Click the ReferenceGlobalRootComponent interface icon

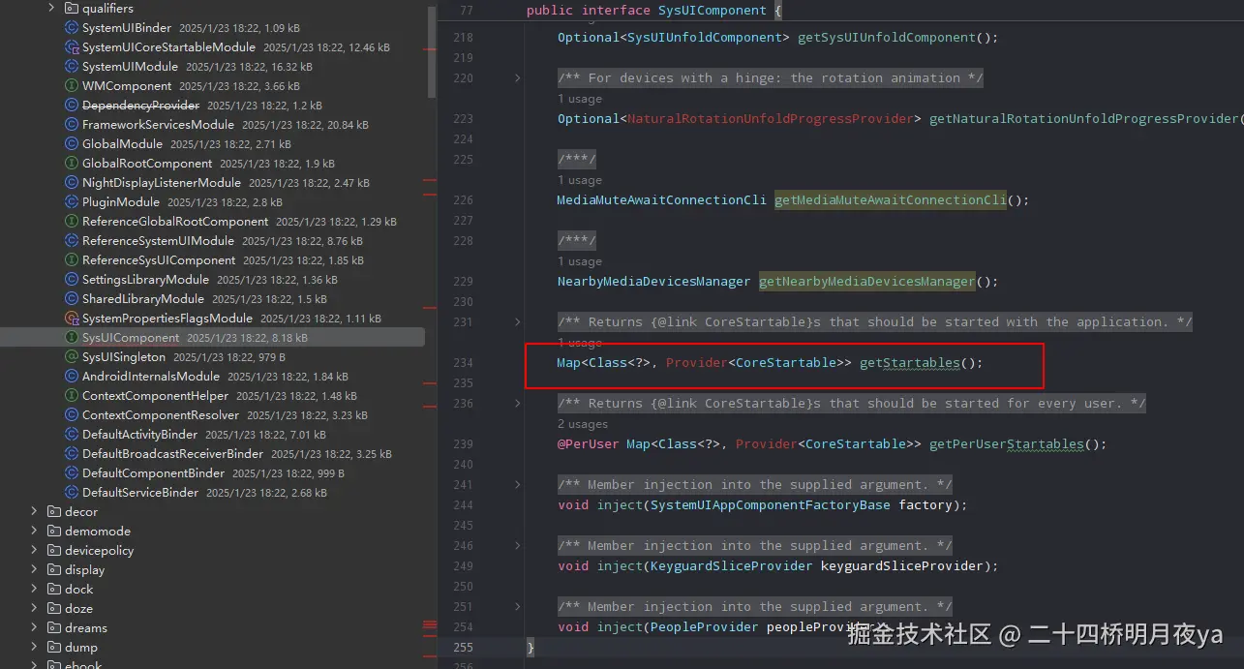[x=72, y=222]
